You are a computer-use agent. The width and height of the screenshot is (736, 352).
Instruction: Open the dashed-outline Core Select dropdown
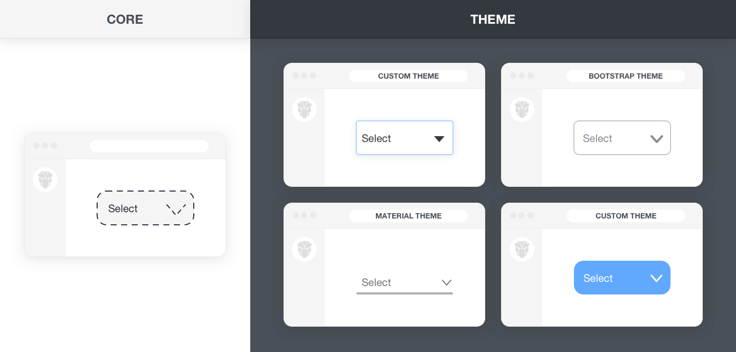(x=145, y=208)
